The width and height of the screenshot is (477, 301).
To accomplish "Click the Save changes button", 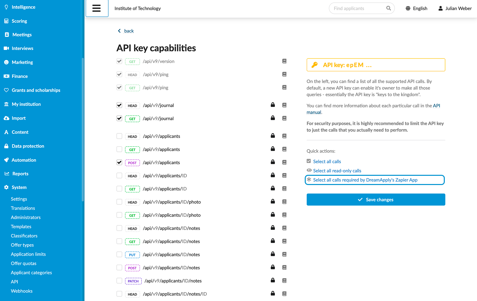I will pyautogui.click(x=376, y=199).
